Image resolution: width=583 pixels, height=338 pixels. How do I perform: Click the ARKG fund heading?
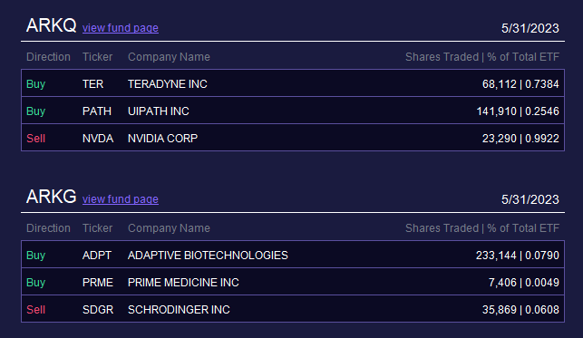52,197
